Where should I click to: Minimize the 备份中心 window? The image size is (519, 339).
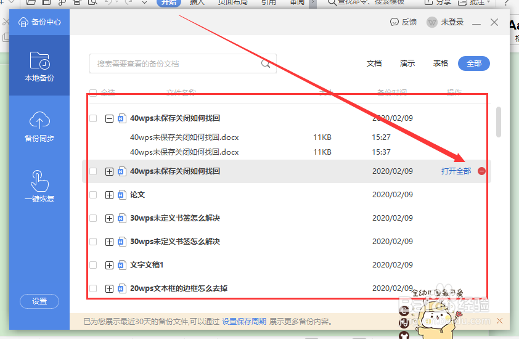476,23
